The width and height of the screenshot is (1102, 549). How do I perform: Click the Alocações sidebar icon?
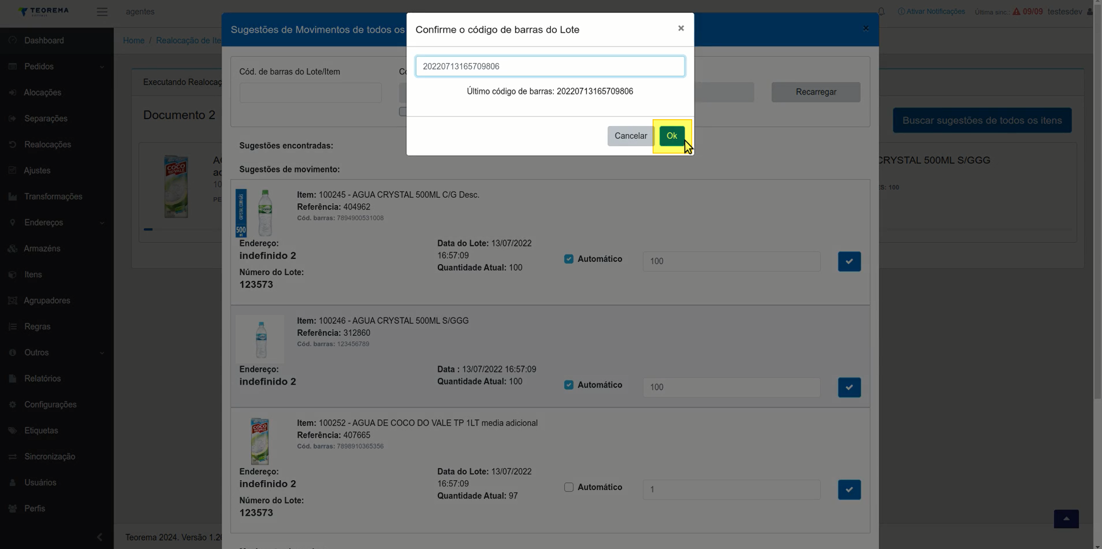pyautogui.click(x=13, y=93)
